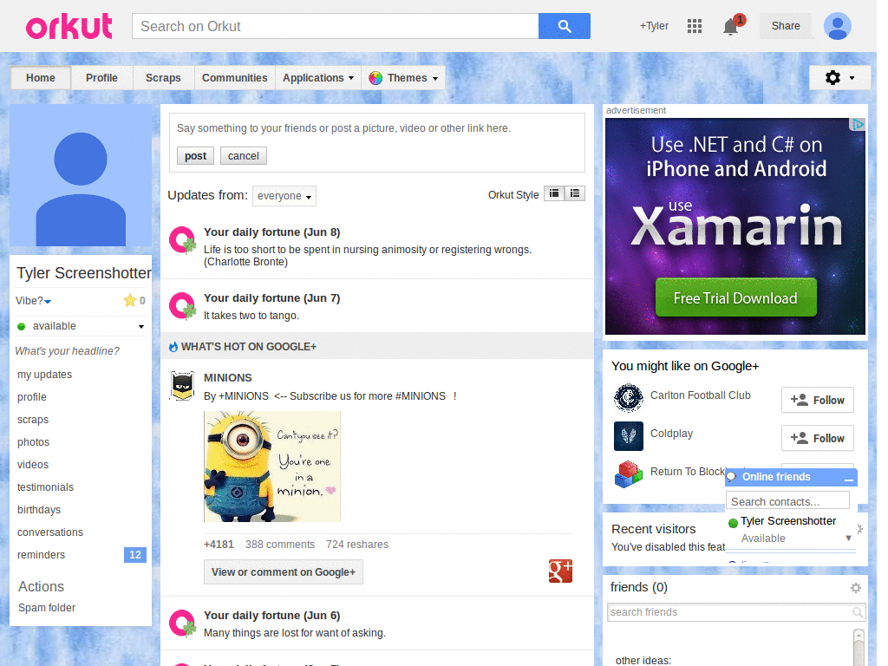Image resolution: width=888 pixels, height=666 pixels.
Task: Click the gold star next to Vibe
Action: [x=130, y=300]
